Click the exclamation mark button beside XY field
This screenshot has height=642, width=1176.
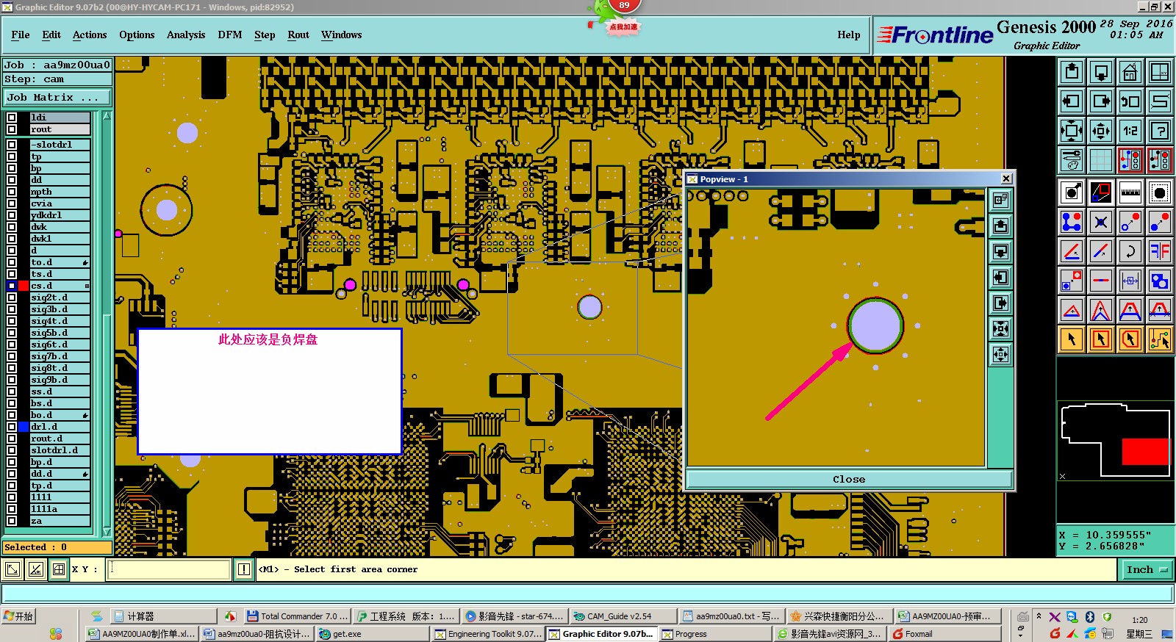click(244, 569)
